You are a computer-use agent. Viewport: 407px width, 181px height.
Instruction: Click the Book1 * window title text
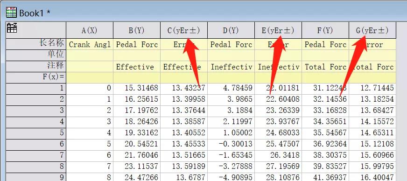(x=35, y=13)
